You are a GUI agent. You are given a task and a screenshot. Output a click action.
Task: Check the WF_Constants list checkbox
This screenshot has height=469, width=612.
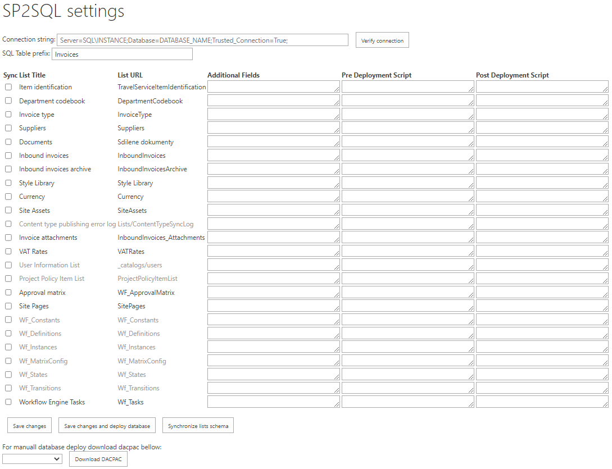pyautogui.click(x=8, y=320)
